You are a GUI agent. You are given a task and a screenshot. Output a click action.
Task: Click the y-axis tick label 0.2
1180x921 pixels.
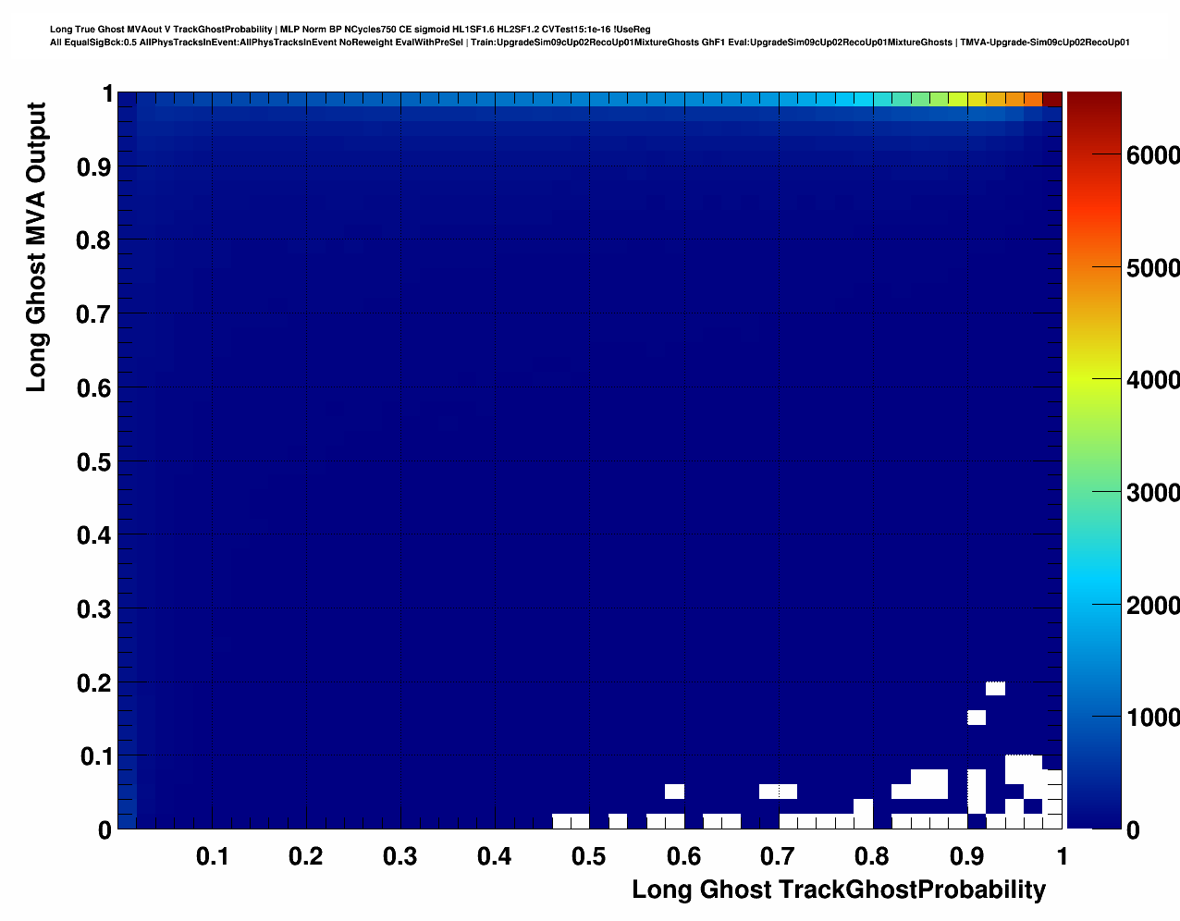point(94,683)
